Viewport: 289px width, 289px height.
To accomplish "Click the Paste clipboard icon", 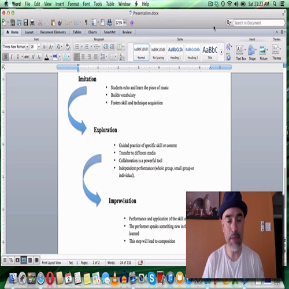I will [x=53, y=23].
